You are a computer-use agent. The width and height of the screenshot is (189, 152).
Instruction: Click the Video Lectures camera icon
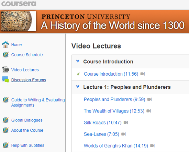pos(5,69)
